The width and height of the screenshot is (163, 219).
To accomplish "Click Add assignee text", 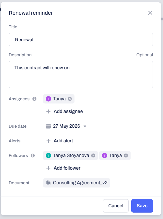I will 68,111.
